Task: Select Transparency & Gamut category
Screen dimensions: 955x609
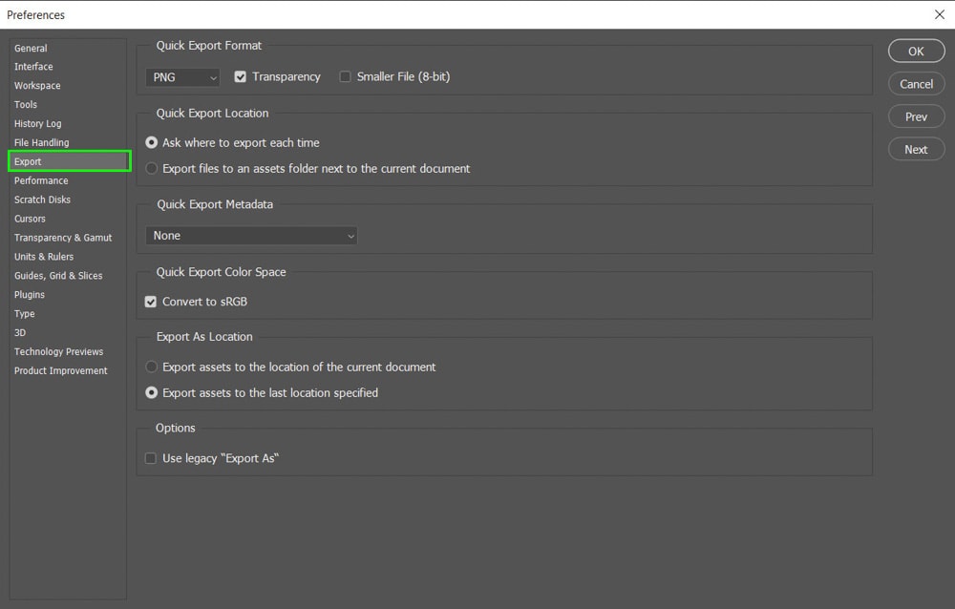Action: [x=63, y=238]
